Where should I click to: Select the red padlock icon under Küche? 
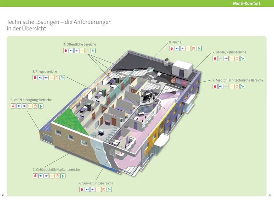pos(172,48)
